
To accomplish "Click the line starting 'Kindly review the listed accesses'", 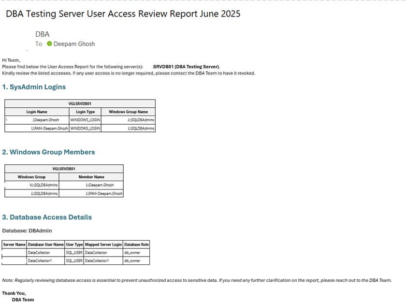I will 129,73.
